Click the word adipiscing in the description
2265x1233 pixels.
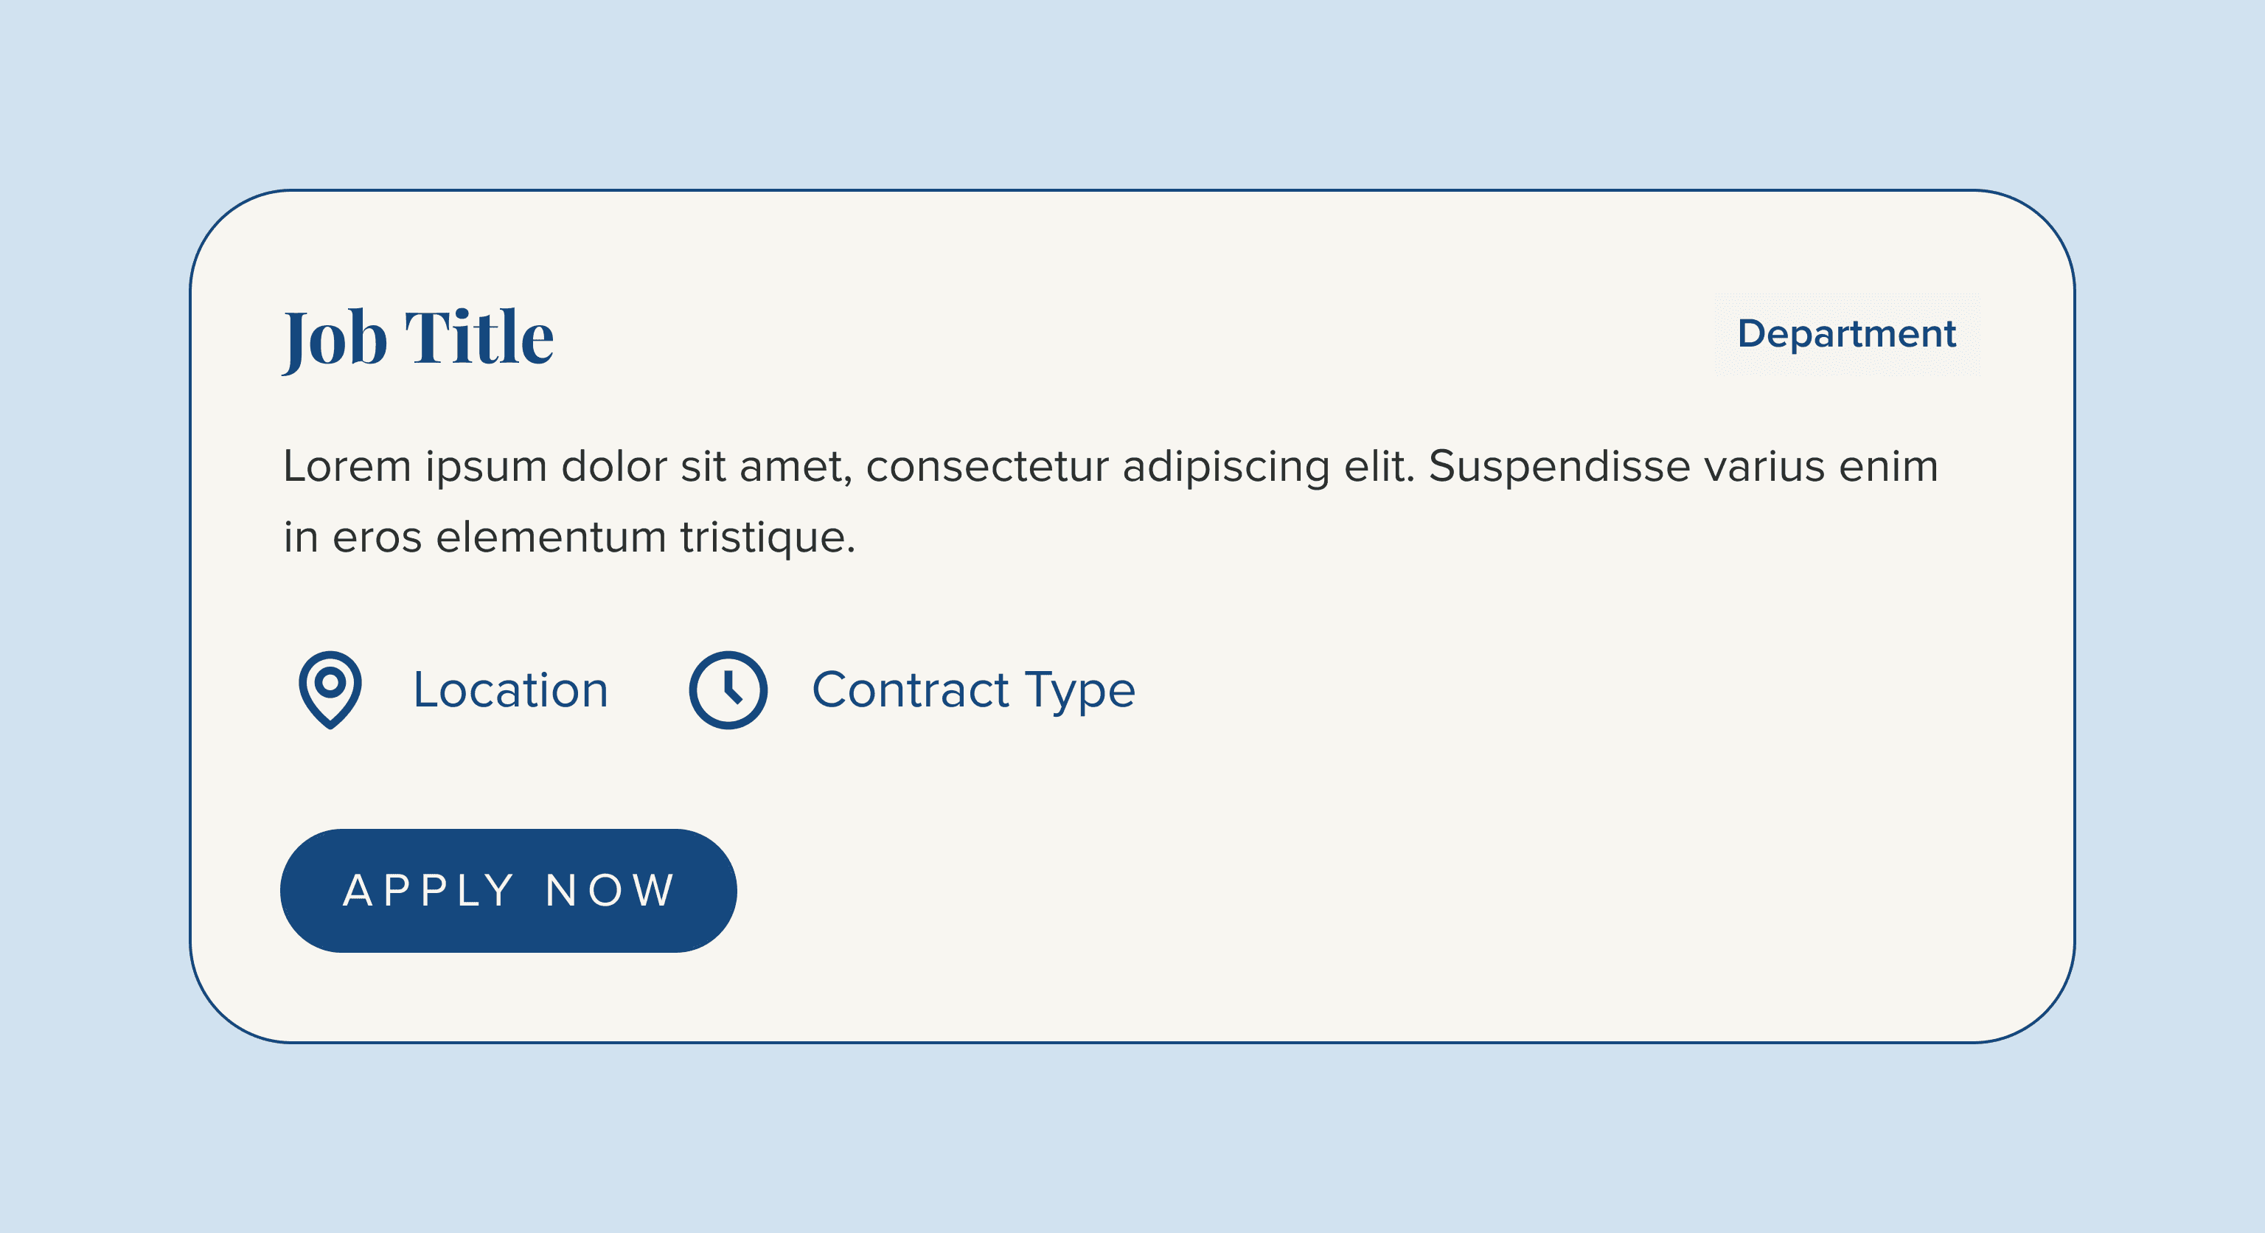[x=1225, y=468]
